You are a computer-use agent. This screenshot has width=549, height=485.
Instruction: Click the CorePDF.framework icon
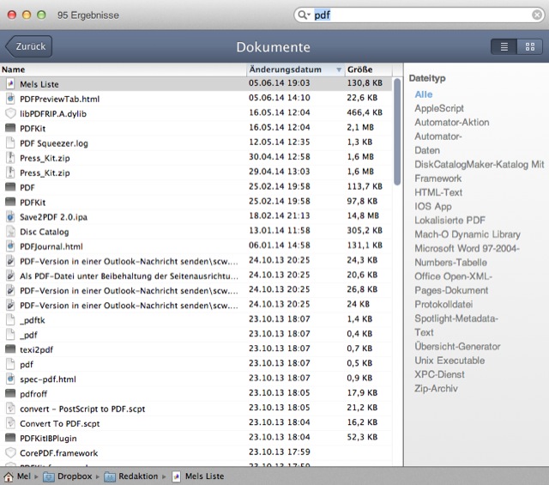[x=10, y=452]
